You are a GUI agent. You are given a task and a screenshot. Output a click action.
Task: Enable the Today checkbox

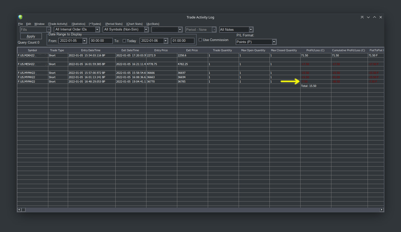coord(124,41)
